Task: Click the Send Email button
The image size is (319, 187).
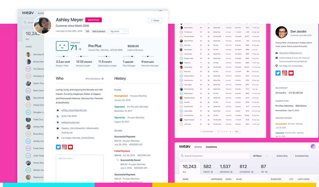Action: (93, 20)
